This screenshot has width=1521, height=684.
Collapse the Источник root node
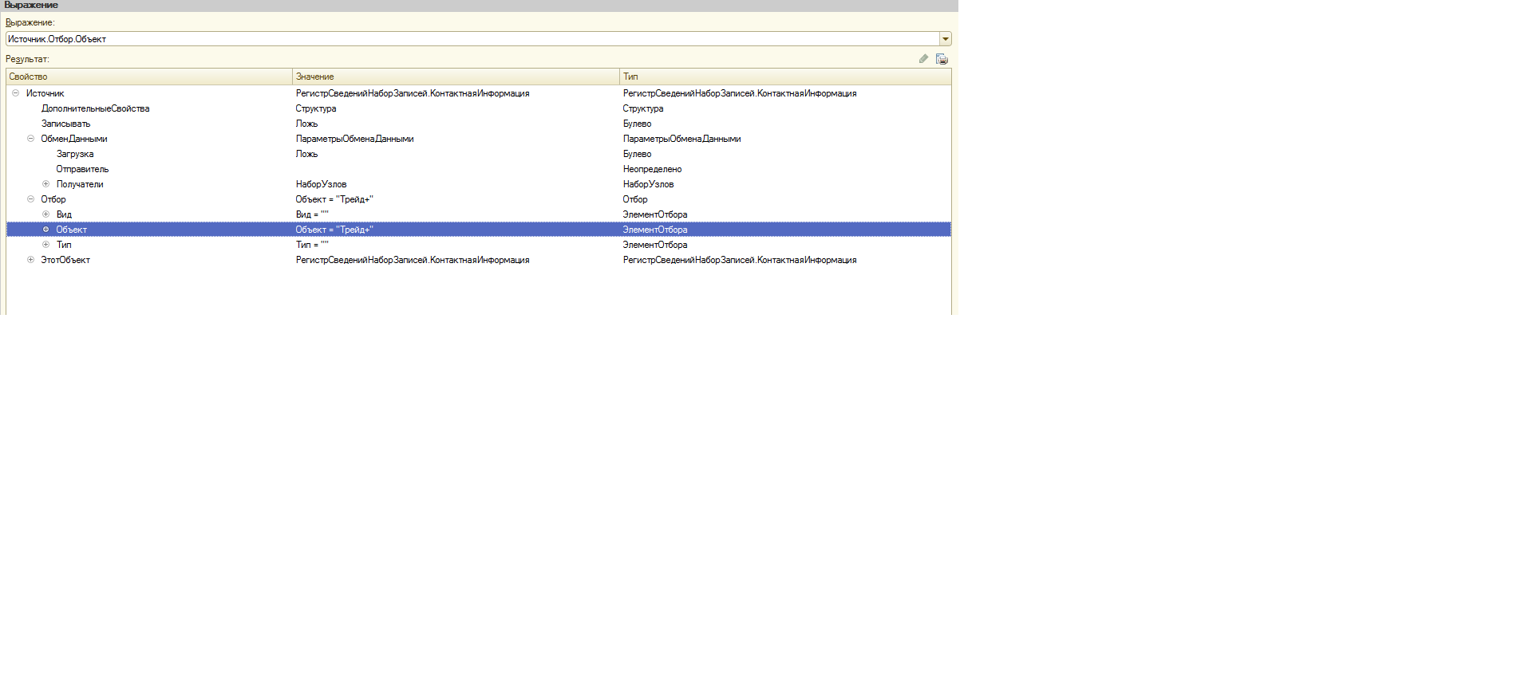point(15,93)
